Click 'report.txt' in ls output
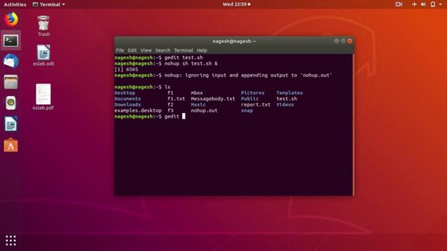The height and width of the screenshot is (251, 447). pyautogui.click(x=256, y=105)
